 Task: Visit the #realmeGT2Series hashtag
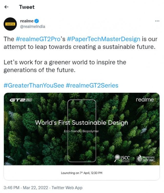pyautogui.click(x=92, y=85)
